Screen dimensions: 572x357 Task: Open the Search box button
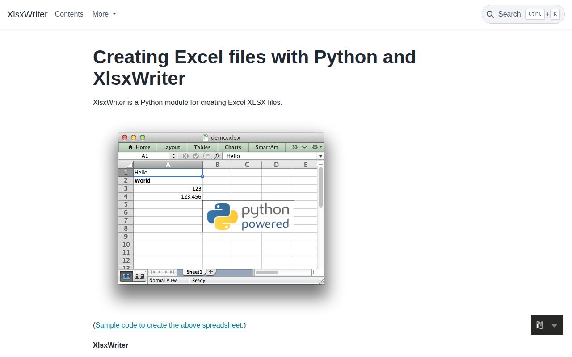click(x=523, y=14)
